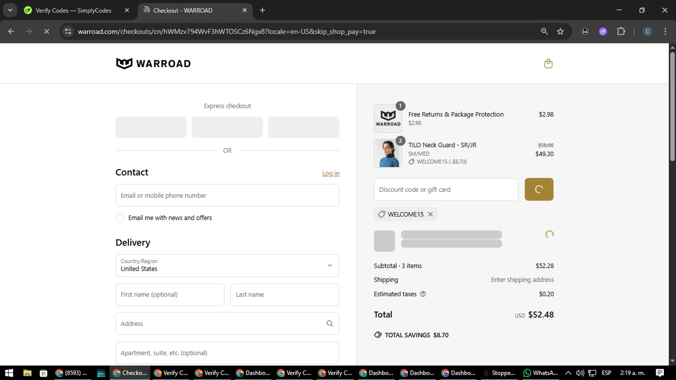Click the ESP language indicator
The image size is (676, 380).
coord(607,373)
